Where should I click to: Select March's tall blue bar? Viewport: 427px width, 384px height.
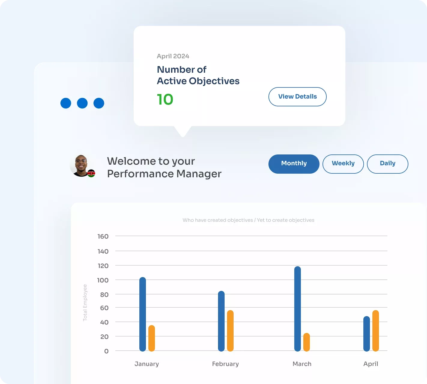298,309
